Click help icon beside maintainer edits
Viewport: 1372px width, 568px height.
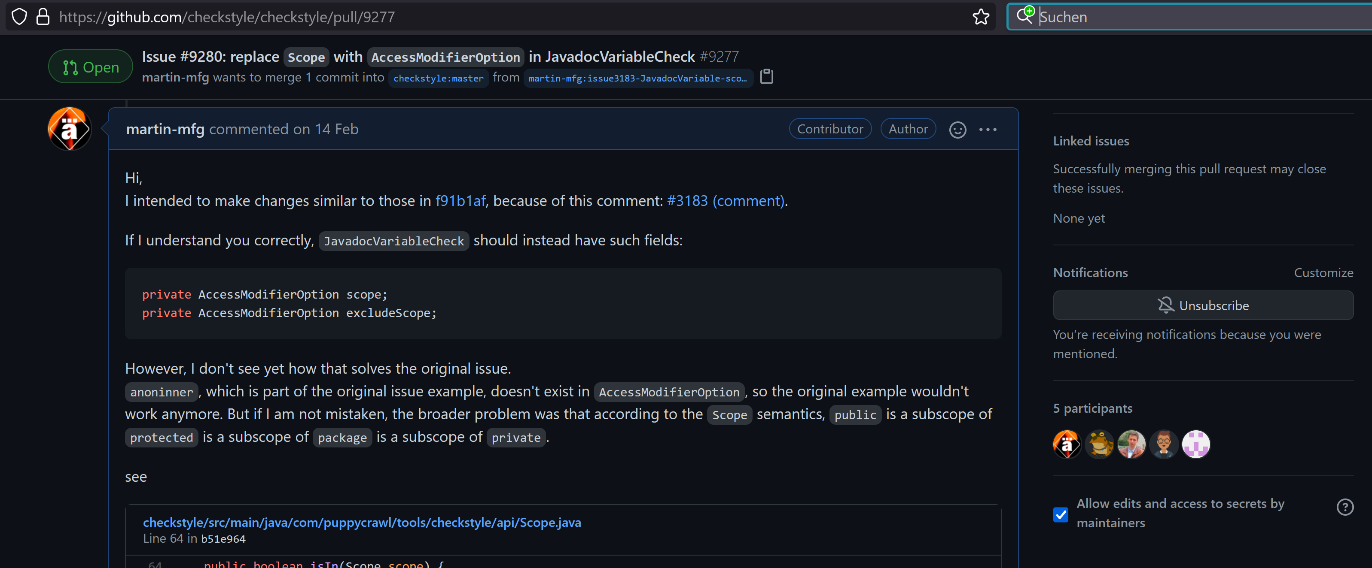(1345, 508)
